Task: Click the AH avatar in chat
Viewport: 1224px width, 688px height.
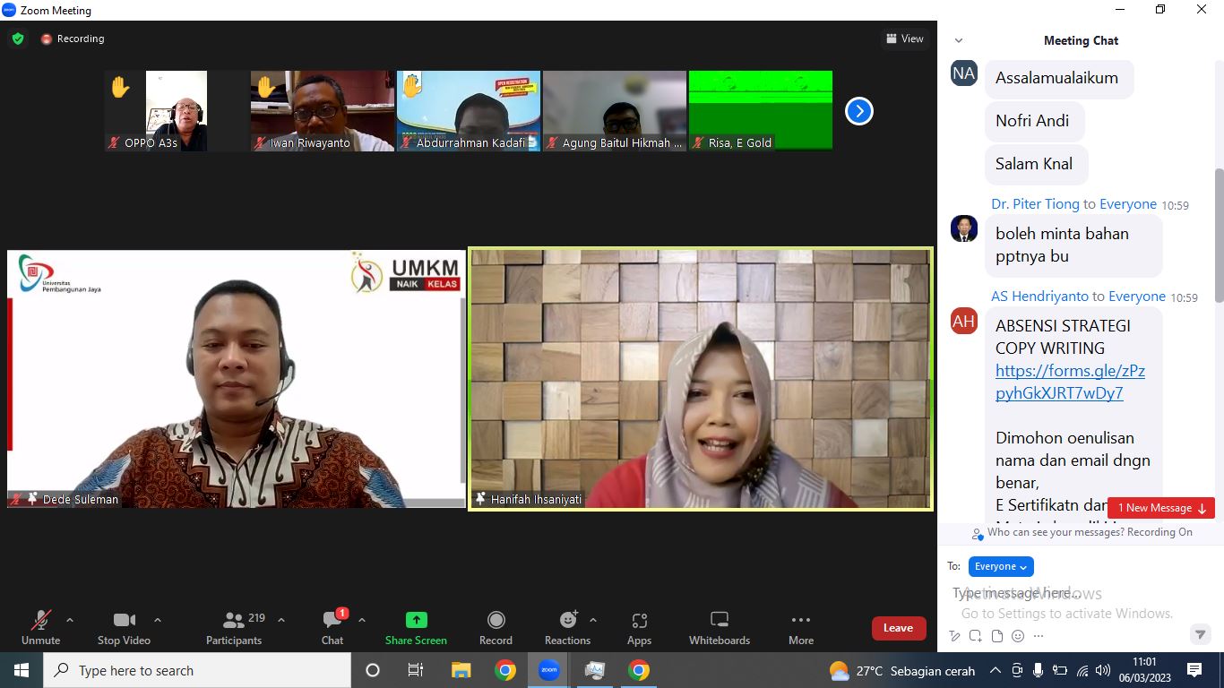Action: pyautogui.click(x=964, y=321)
